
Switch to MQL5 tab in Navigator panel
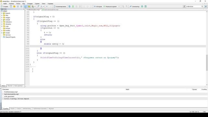[x=4, y=86]
